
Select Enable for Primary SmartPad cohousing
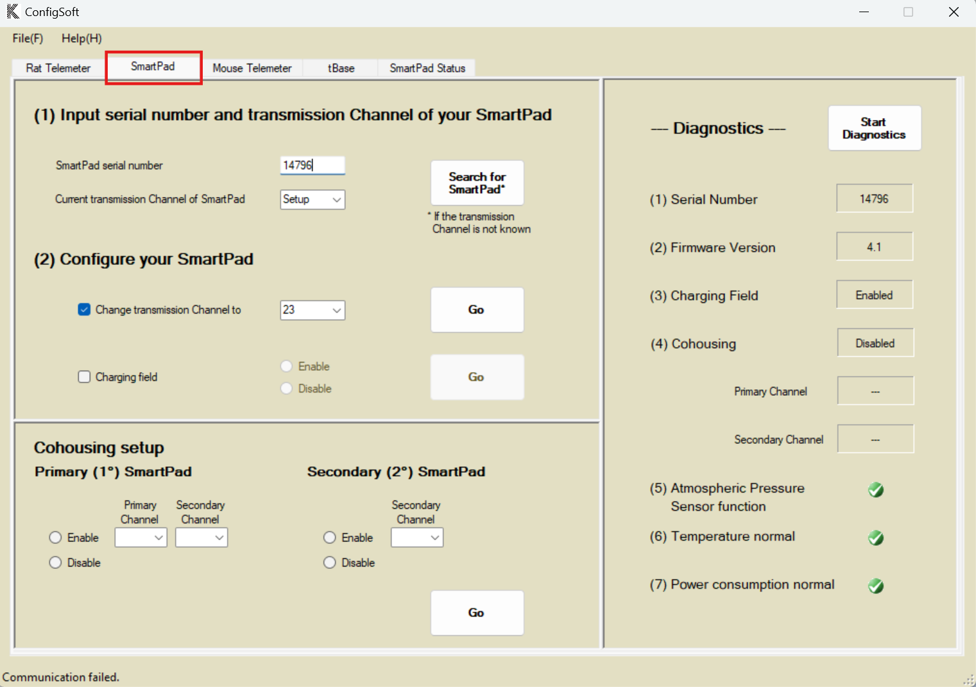click(x=56, y=538)
